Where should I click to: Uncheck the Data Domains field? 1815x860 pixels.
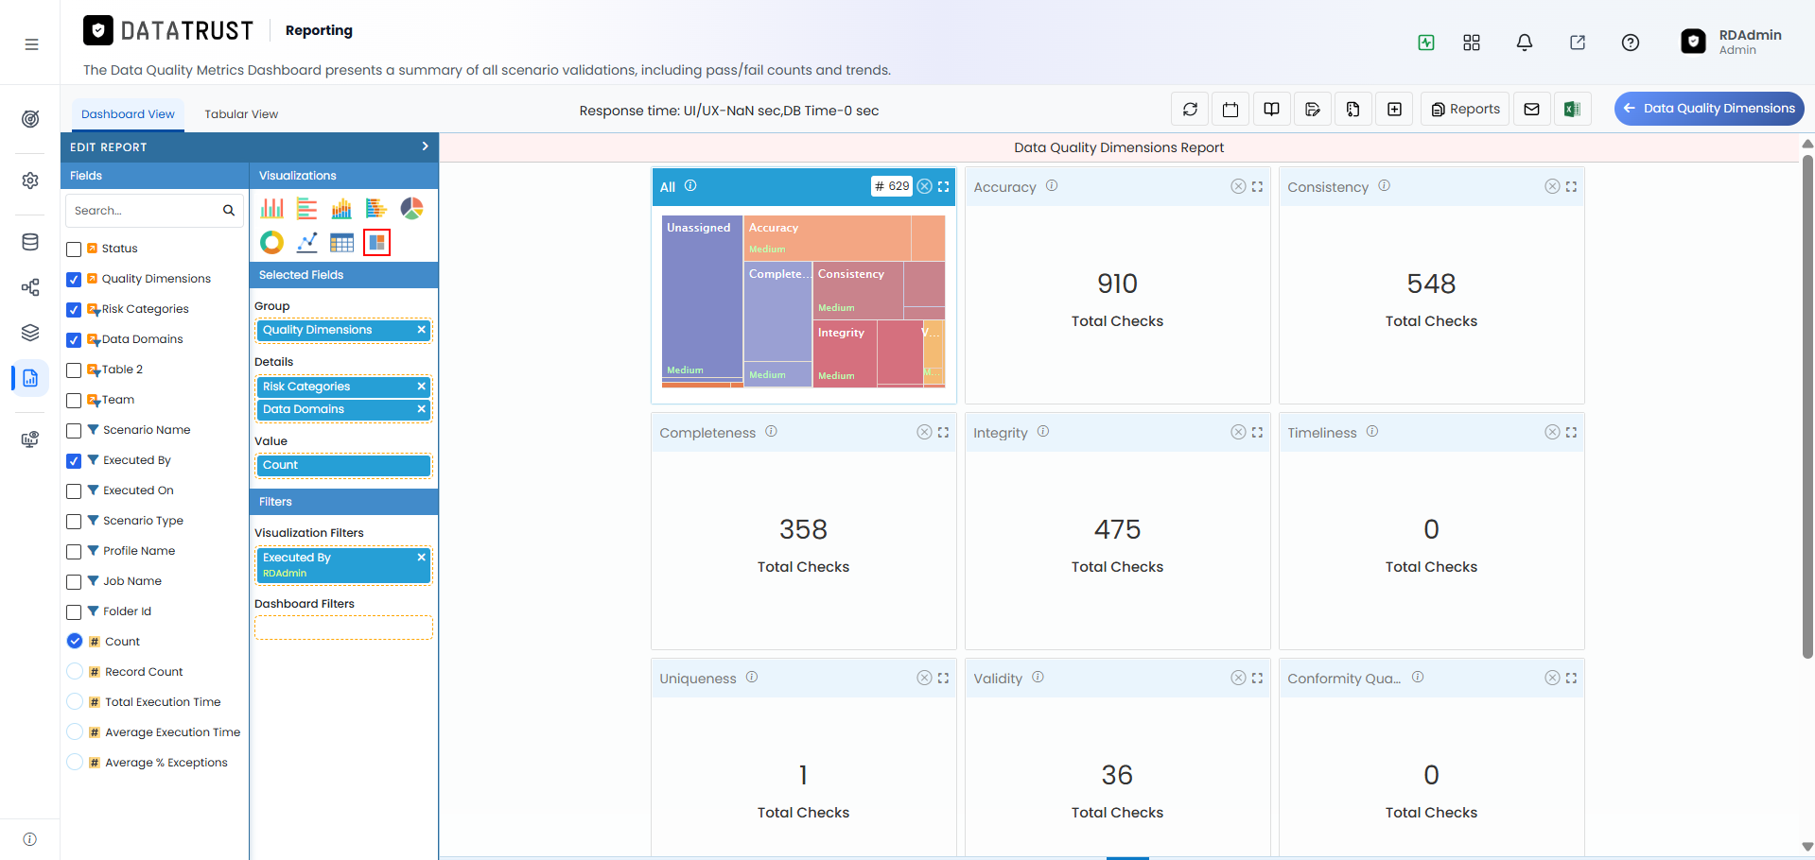click(74, 340)
